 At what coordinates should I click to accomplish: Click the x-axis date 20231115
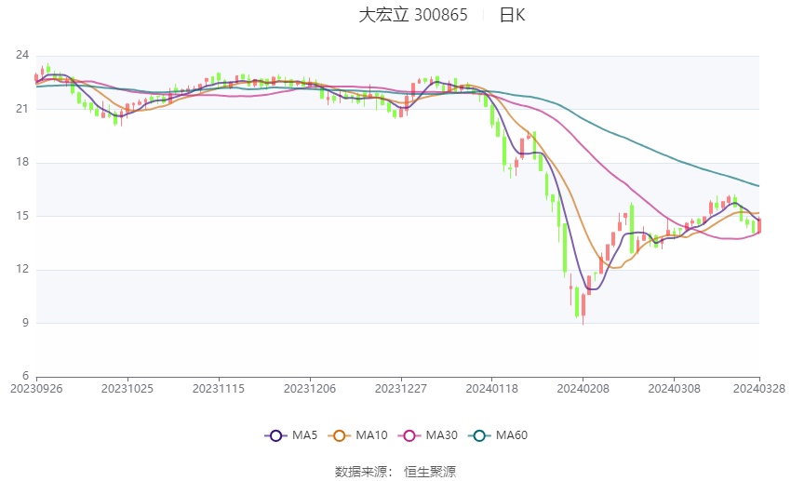[x=219, y=389]
